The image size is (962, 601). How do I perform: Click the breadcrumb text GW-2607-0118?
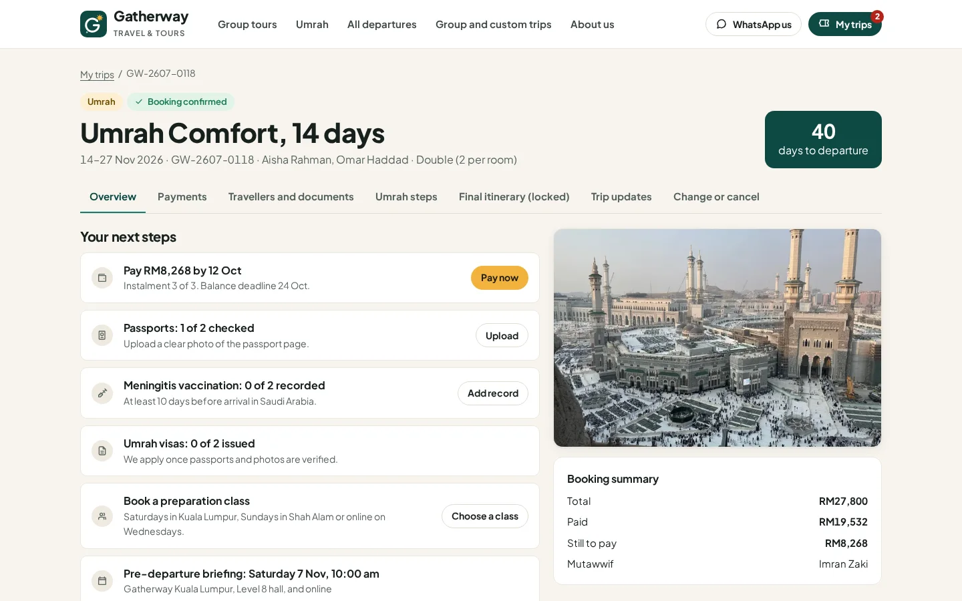point(161,73)
